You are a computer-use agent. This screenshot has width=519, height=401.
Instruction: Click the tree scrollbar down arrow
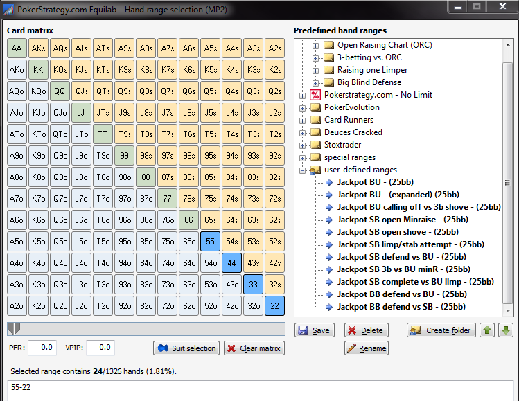[508, 310]
